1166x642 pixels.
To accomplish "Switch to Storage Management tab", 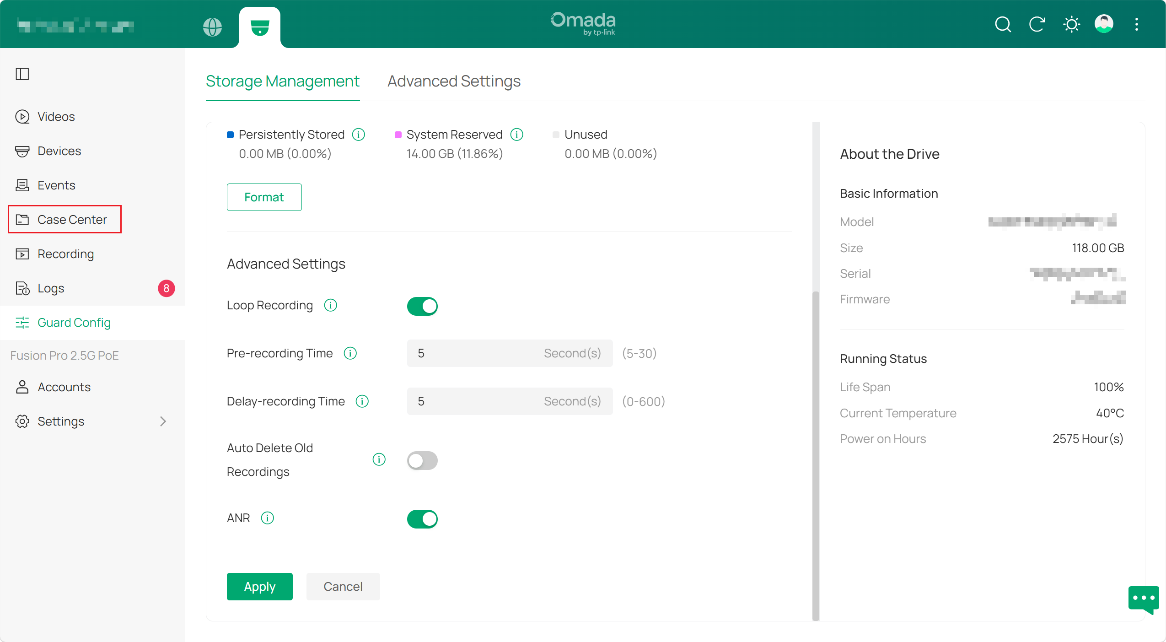I will pos(283,81).
